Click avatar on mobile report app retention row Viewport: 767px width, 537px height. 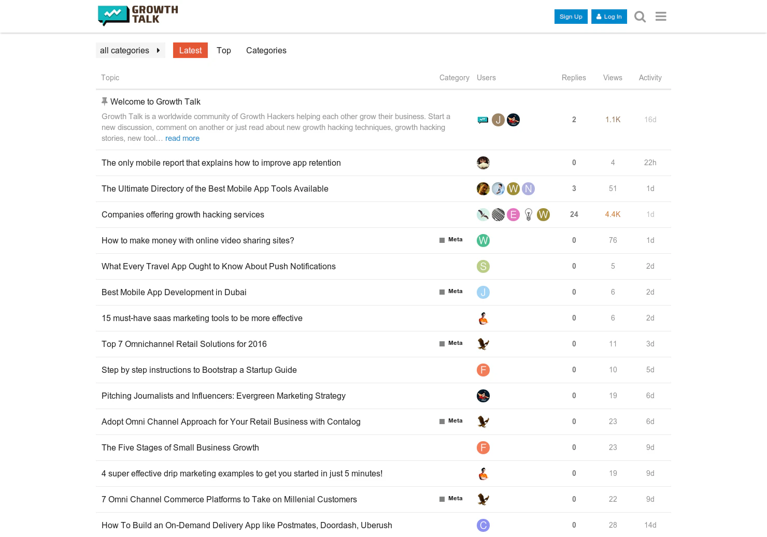pyautogui.click(x=483, y=163)
